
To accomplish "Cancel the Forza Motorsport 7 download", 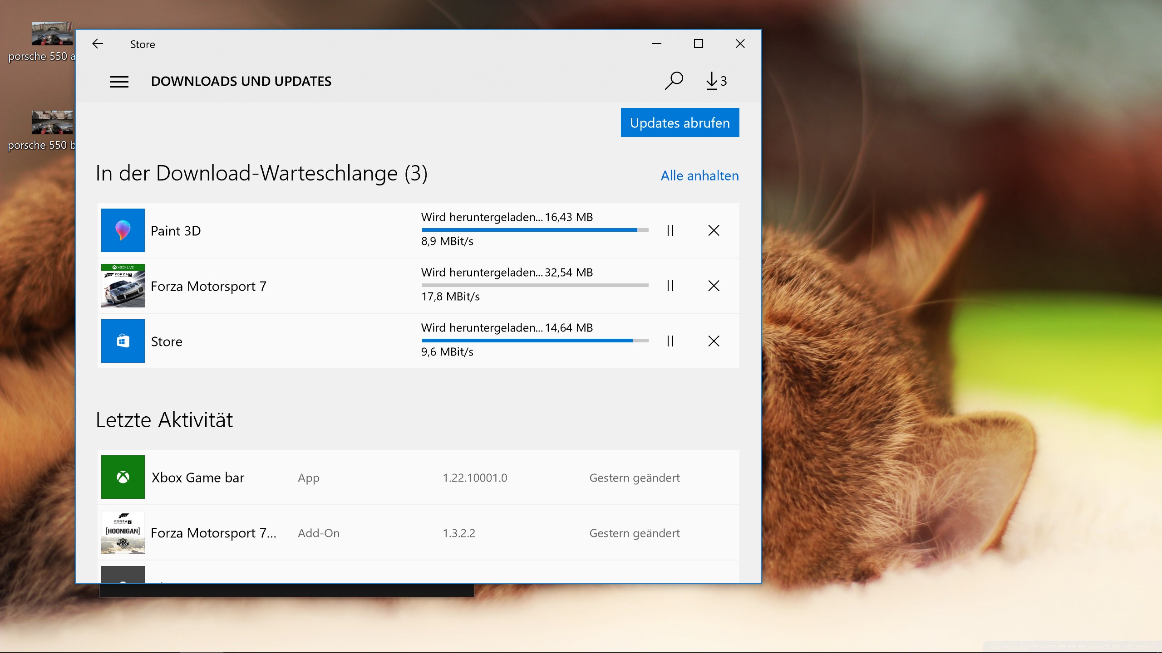I will point(714,286).
